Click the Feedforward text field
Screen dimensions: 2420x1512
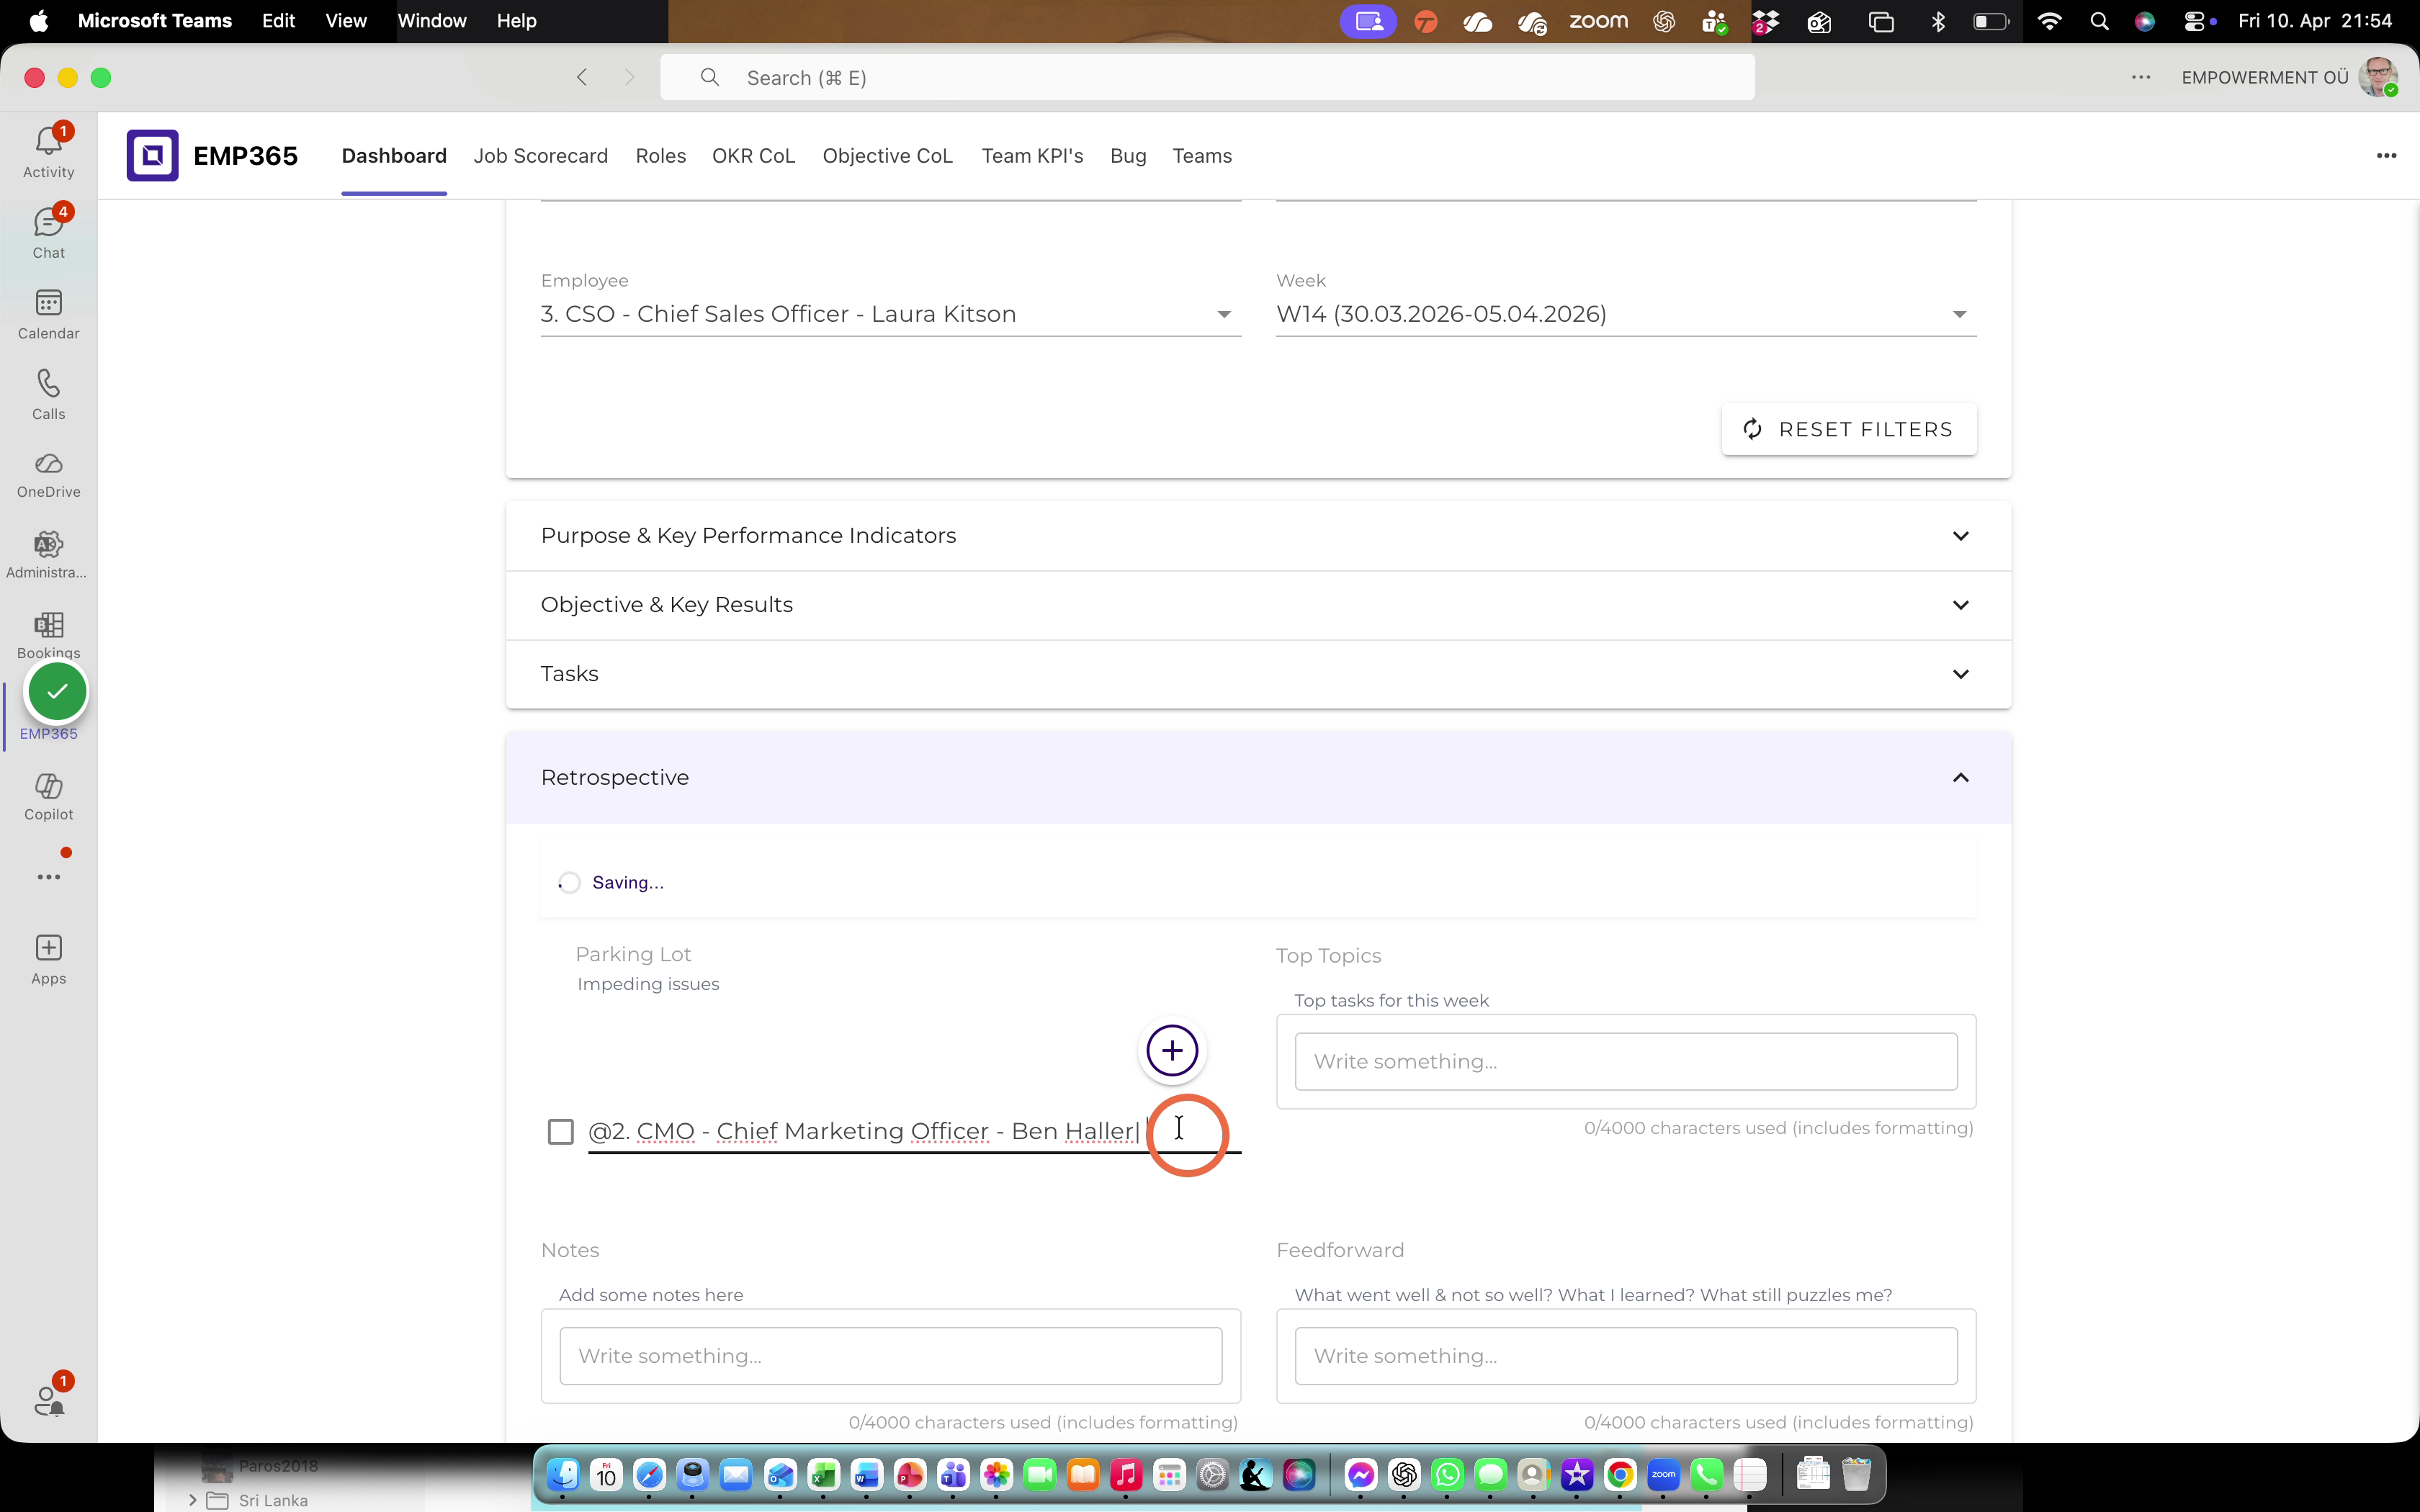pyautogui.click(x=1625, y=1356)
